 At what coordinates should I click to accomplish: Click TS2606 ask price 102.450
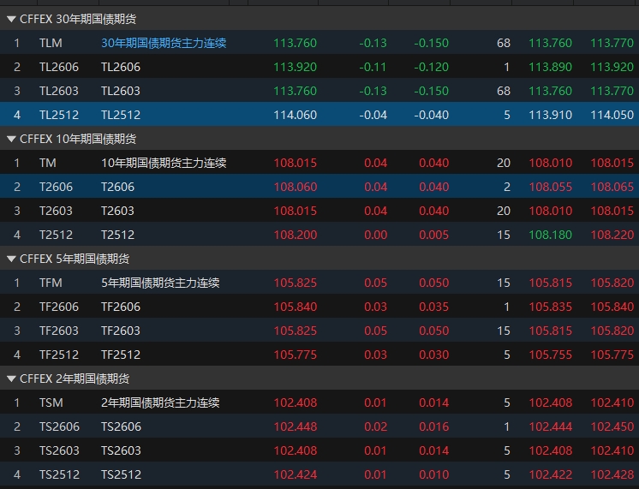click(612, 426)
